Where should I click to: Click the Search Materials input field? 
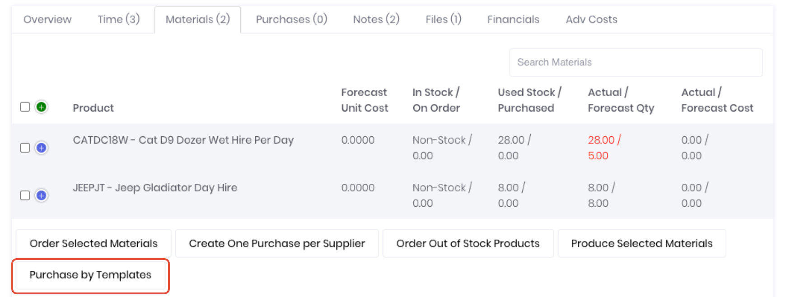[x=636, y=62]
